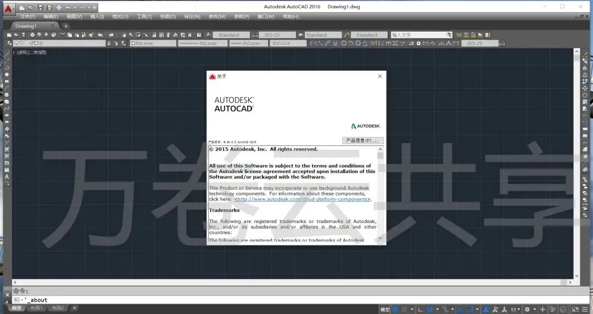Select the Radius dimension tool
This screenshot has width=593, height=314.
pyautogui.click(x=344, y=43)
